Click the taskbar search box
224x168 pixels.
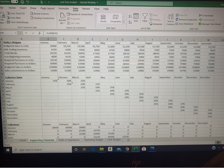pyautogui.click(x=43, y=150)
